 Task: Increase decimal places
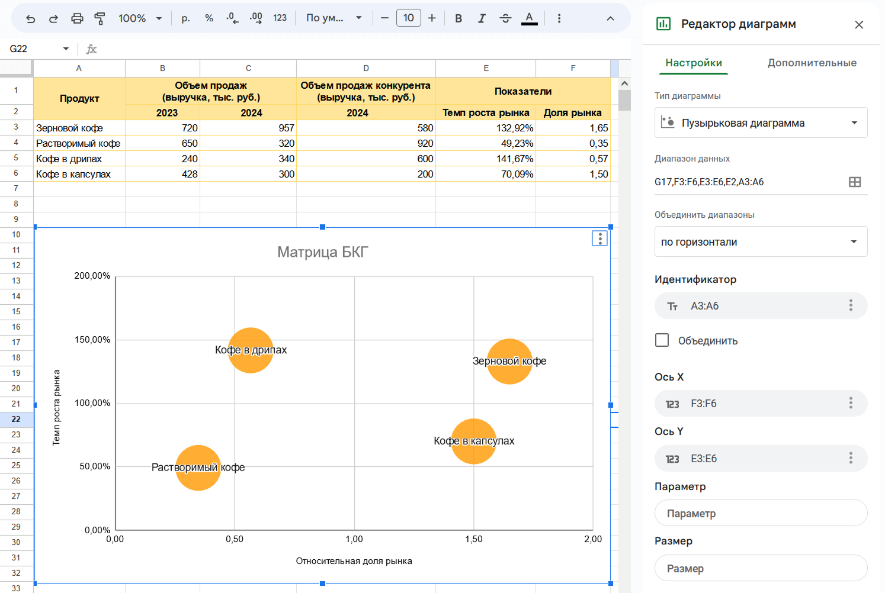tap(256, 18)
